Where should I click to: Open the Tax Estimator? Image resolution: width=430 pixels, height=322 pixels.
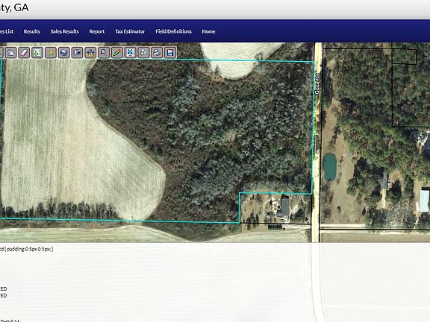130,31
